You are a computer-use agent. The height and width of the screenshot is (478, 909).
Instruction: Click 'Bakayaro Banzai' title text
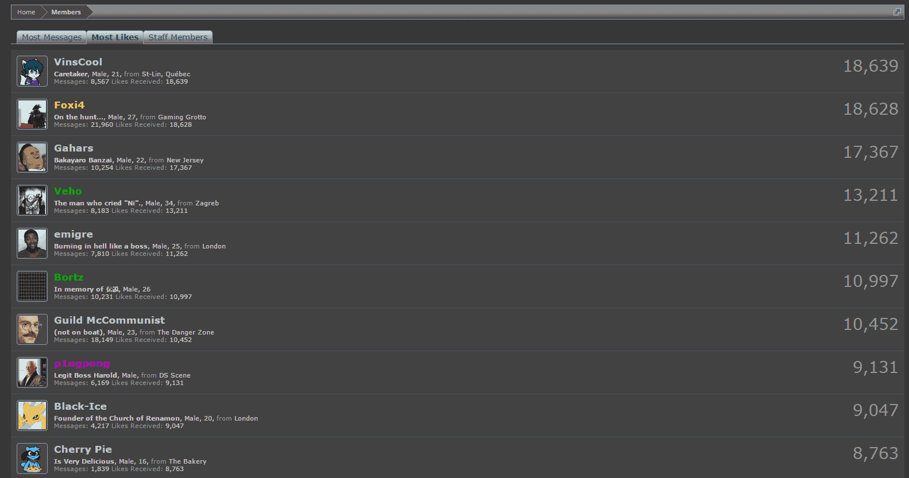(x=83, y=160)
